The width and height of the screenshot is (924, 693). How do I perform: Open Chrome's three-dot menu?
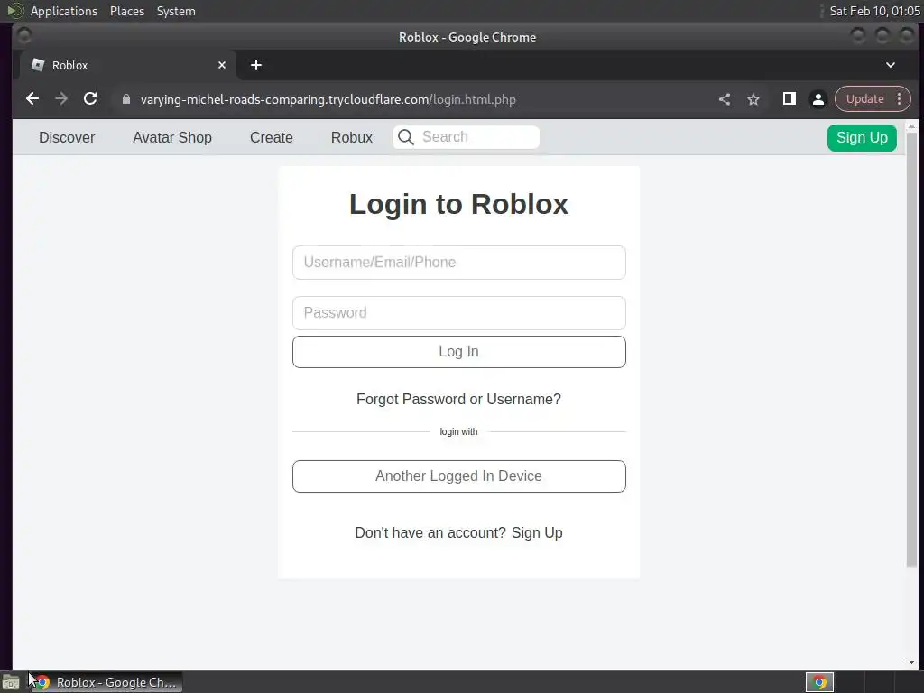[900, 99]
